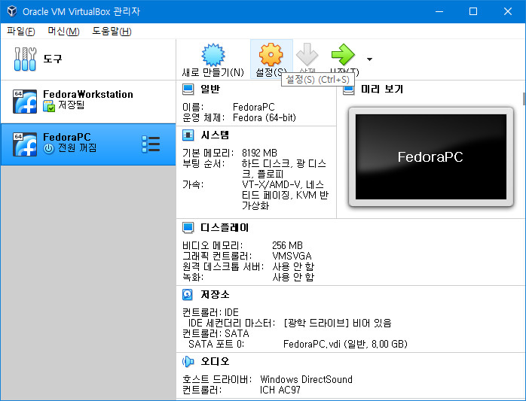526x401 pixels.
Task: Select the FedoraPC machine icon
Action: (25, 144)
